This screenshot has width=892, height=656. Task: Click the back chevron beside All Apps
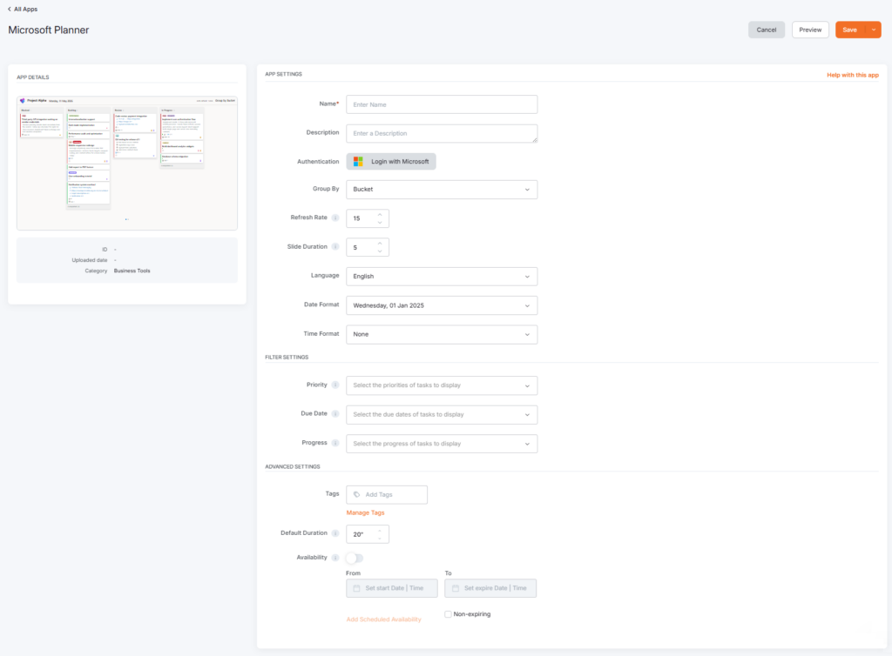coord(9,9)
